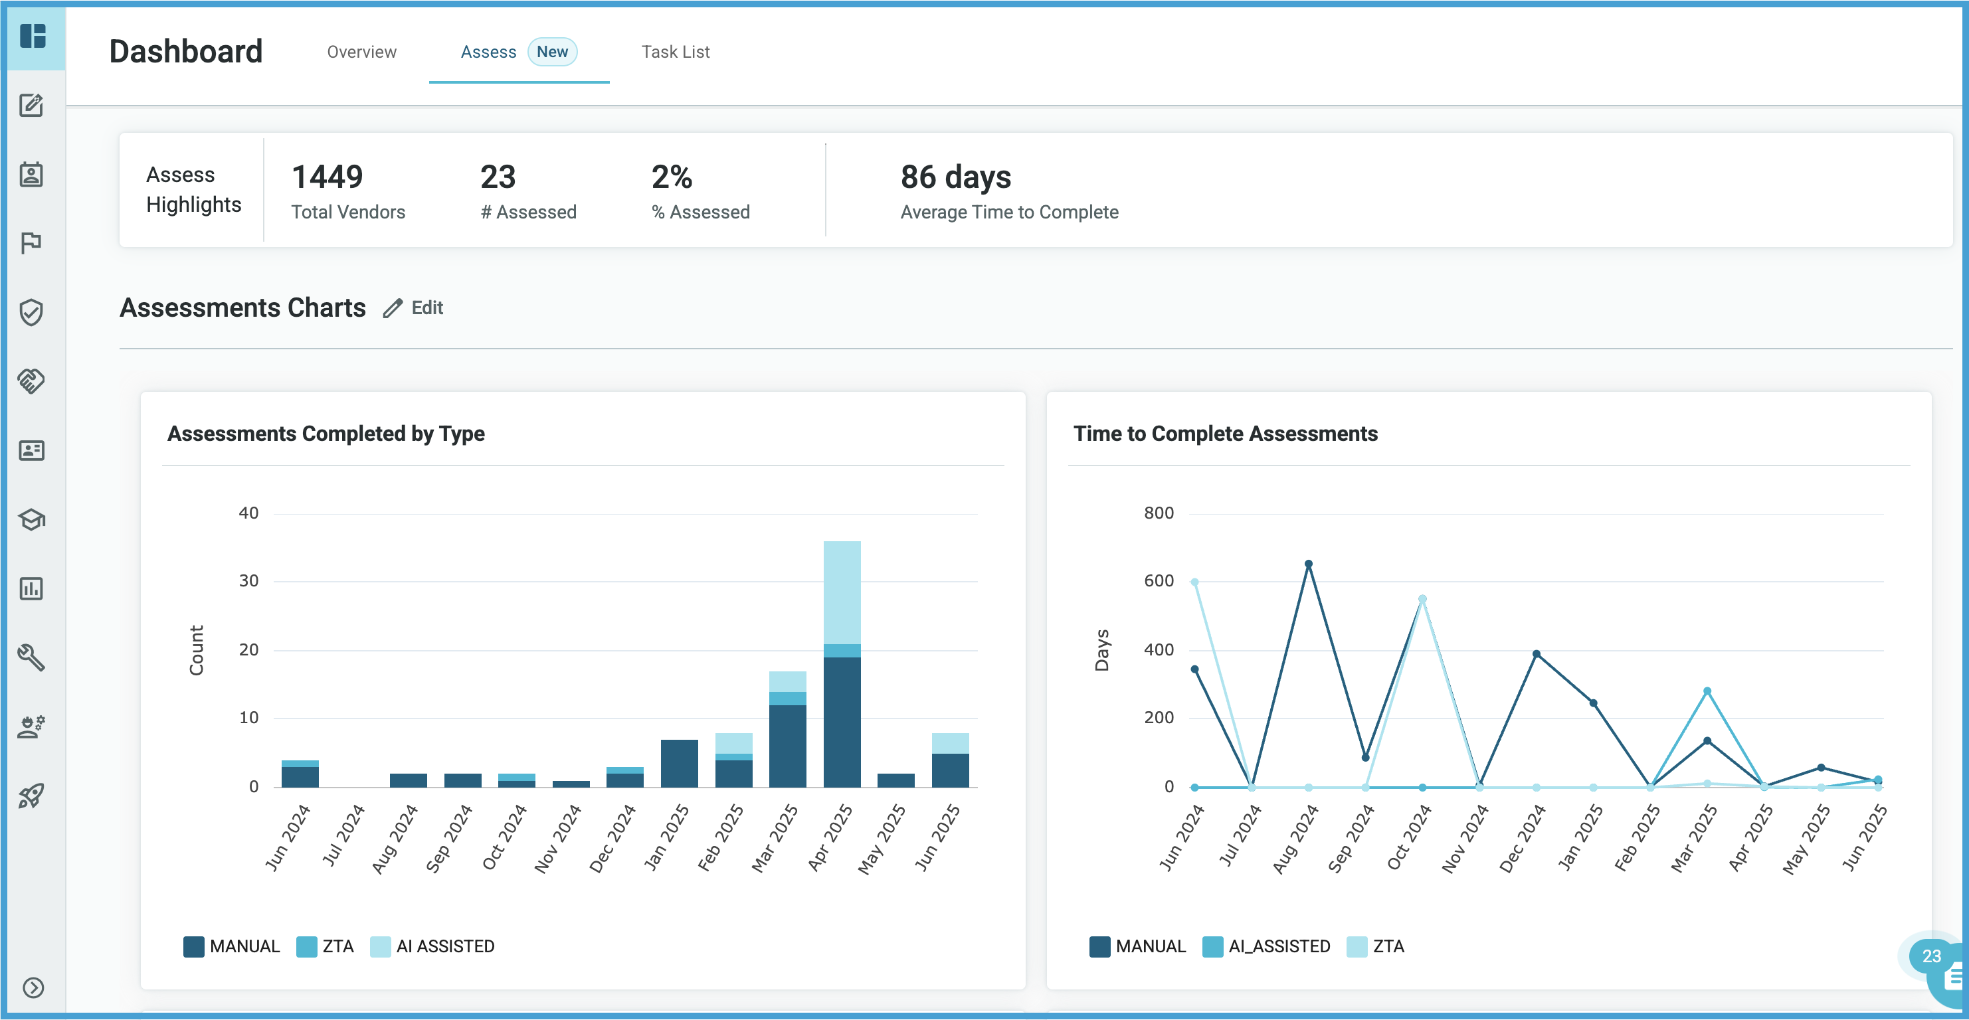This screenshot has width=1969, height=1020.
Task: Open the security shield section in sidebar
Action: (x=31, y=311)
